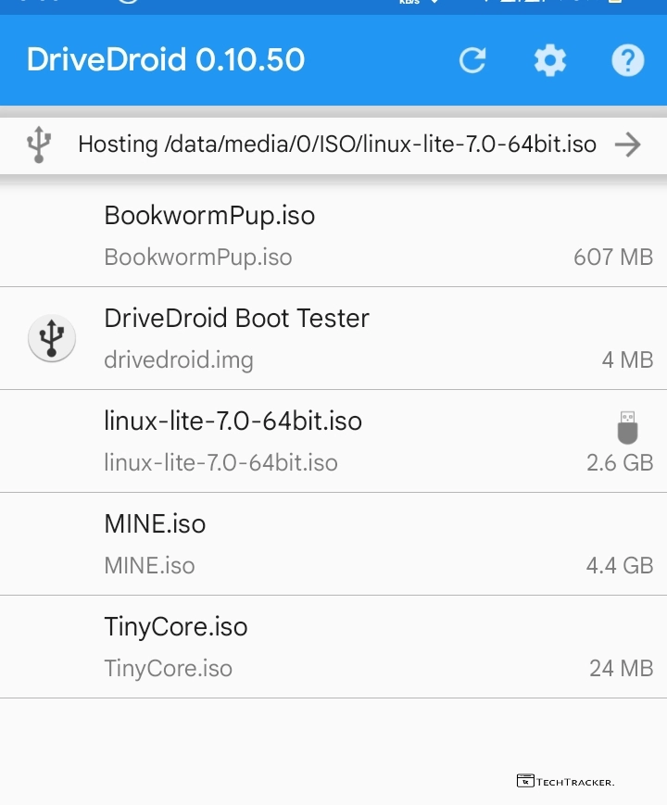Tap the round USB icon for Boot Tester

[52, 338]
